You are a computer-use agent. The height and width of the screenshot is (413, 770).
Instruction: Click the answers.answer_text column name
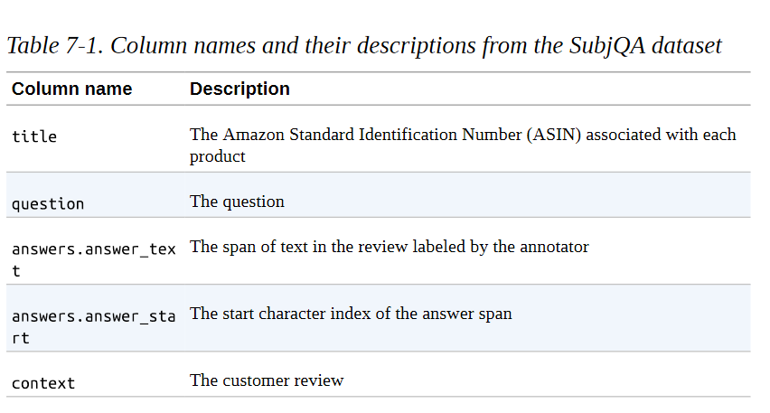coord(94,259)
